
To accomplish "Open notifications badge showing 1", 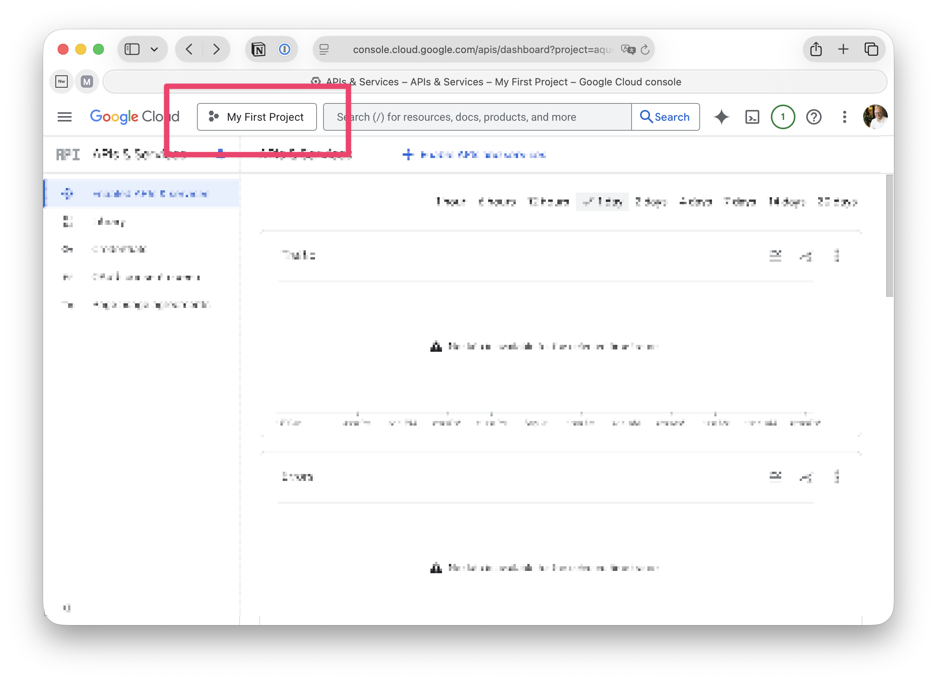I will (782, 117).
